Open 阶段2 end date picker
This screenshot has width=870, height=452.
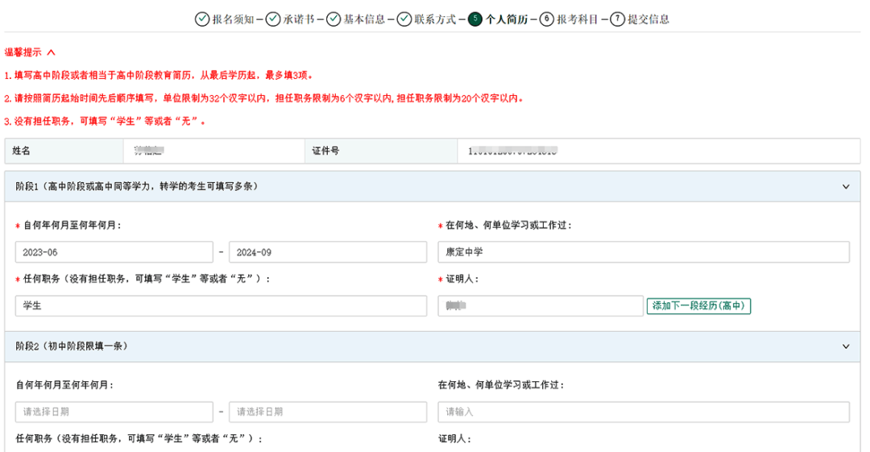328,412
